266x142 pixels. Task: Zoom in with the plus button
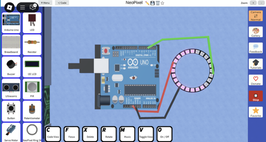tap(253, 3)
